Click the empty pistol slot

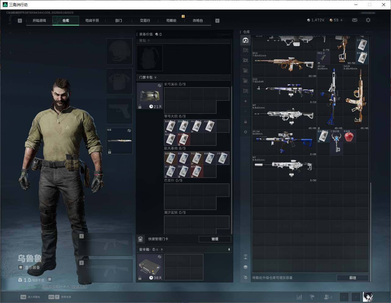pos(119,111)
